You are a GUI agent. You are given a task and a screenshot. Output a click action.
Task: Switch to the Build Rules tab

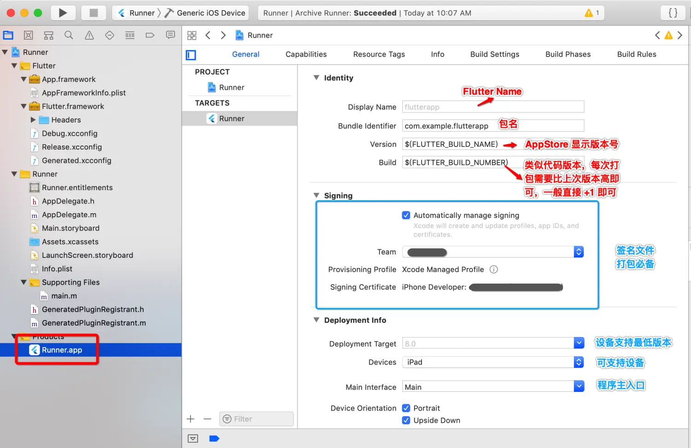point(637,54)
